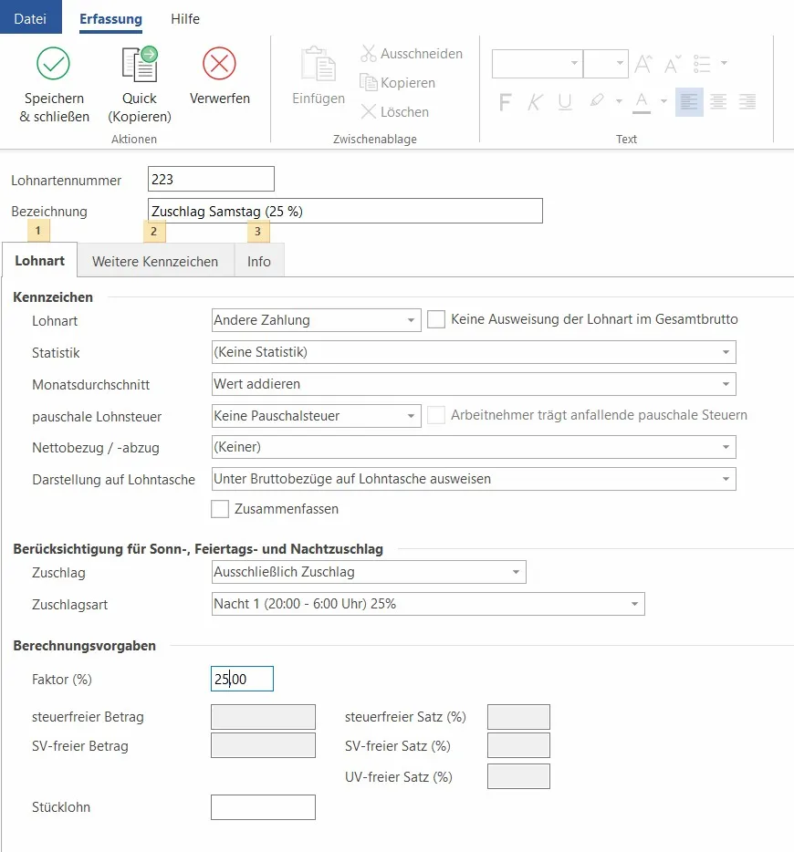Image resolution: width=794 pixels, height=852 pixels.
Task: Click the Speichern & schließen icon
Action: coord(54,65)
